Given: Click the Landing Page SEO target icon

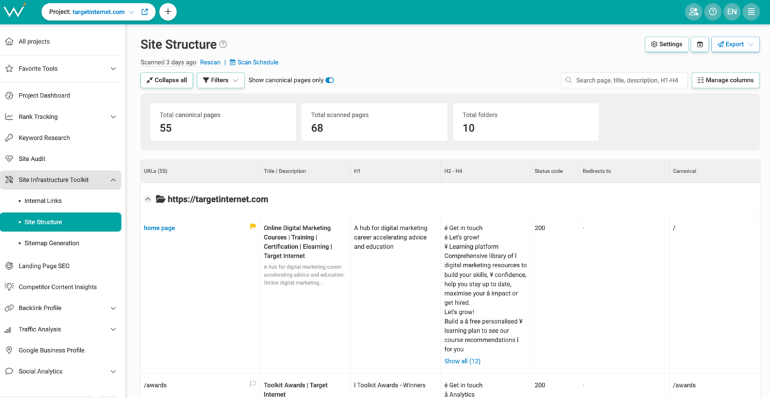Looking at the screenshot, I should tap(9, 266).
